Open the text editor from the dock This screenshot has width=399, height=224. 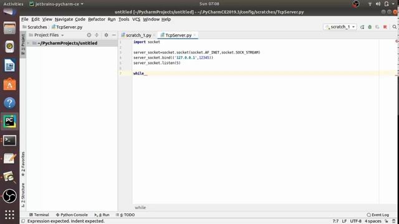9,159
